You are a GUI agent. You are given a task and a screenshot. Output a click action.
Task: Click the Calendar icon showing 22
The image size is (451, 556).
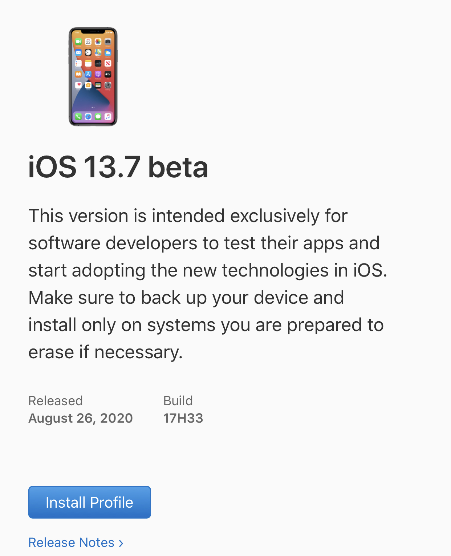click(x=88, y=41)
